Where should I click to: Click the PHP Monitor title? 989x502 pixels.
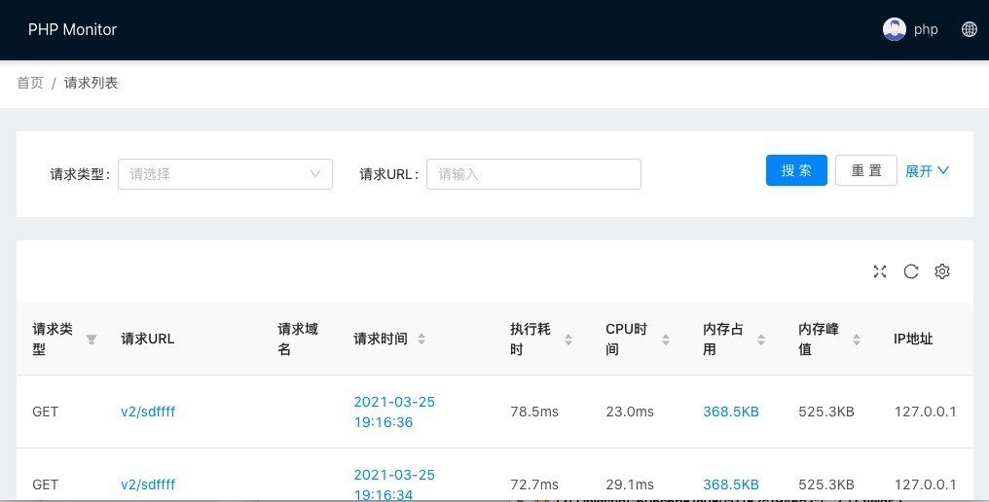(72, 29)
